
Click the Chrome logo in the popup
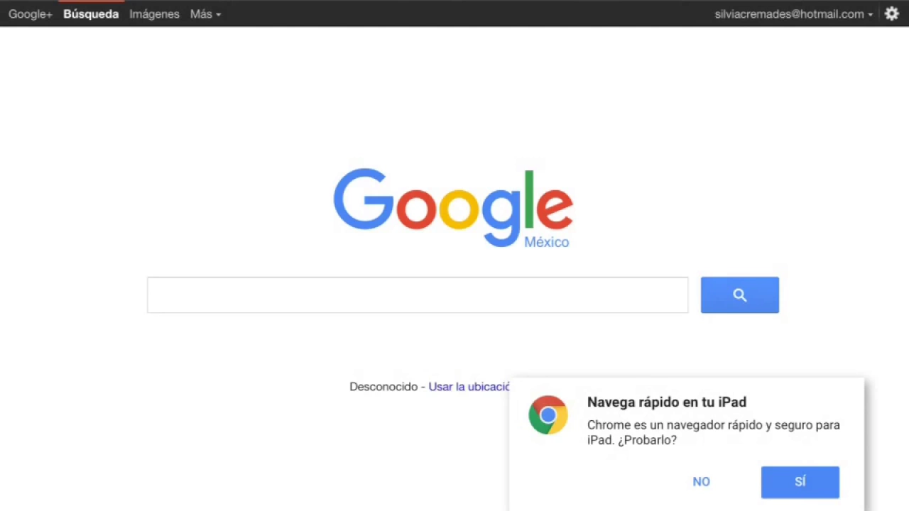(x=548, y=415)
